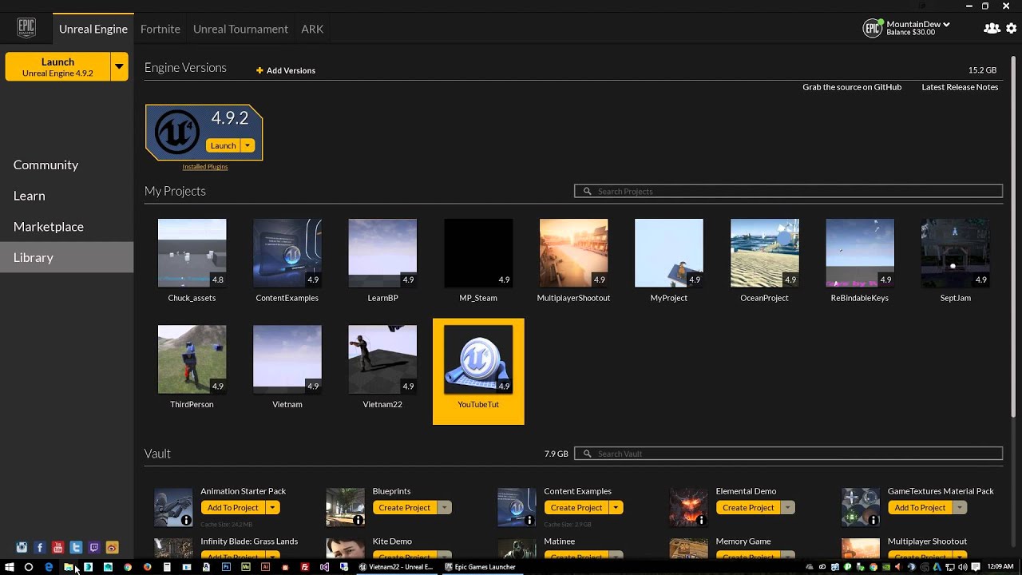Switch to Unreal Engine tab
The width and height of the screenshot is (1022, 575).
[93, 29]
